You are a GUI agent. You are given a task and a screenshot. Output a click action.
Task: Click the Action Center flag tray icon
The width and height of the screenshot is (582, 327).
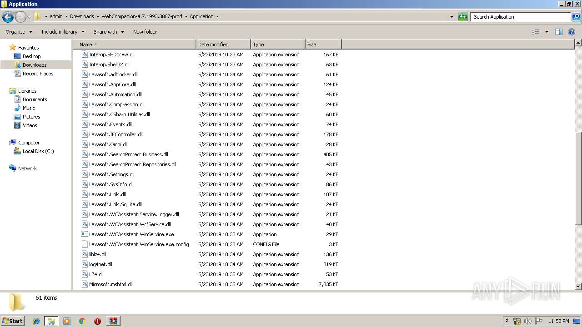point(539,321)
